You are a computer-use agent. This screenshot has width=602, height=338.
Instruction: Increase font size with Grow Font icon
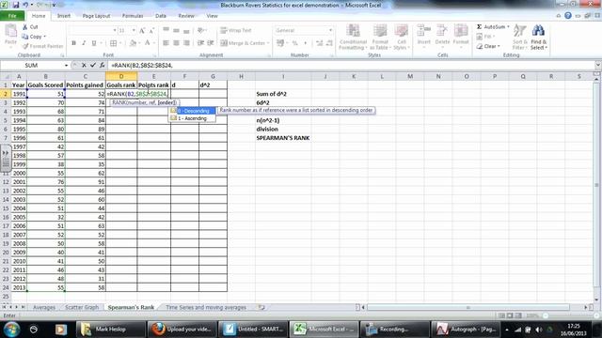(x=142, y=30)
